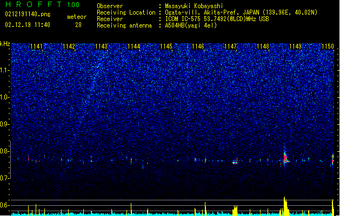Click the strong red meteor echo near 1149
The image size is (340, 216).
tap(285, 158)
